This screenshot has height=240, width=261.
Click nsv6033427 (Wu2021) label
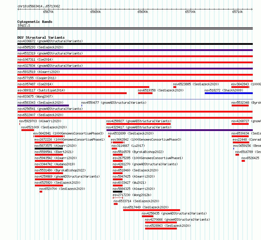pos(129,183)
